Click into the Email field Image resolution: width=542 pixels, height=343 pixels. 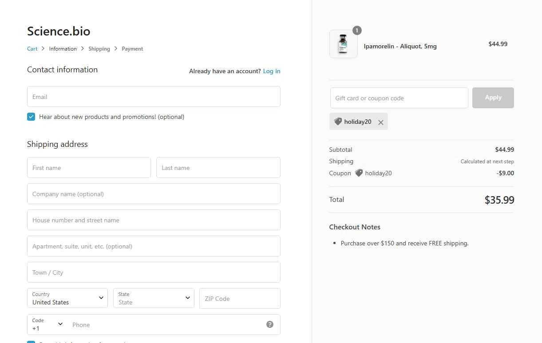coord(154,97)
